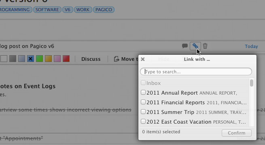This screenshot has width=265, height=145.
Task: Toggle the 2011 Summer Trip checkbox
Action: point(143,112)
